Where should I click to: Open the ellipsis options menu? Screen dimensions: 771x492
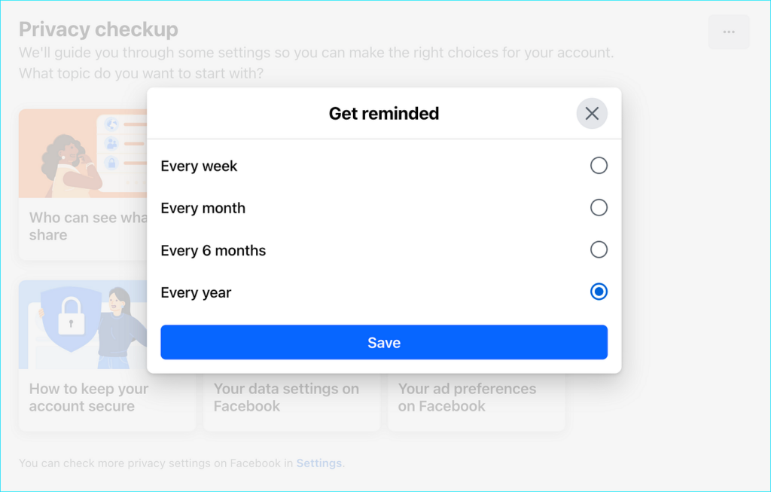coord(728,31)
